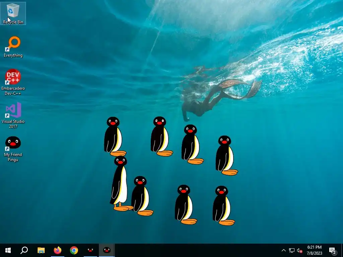Screen dimensions: 343x257
Task: Open network status tray icon
Action: (292, 250)
